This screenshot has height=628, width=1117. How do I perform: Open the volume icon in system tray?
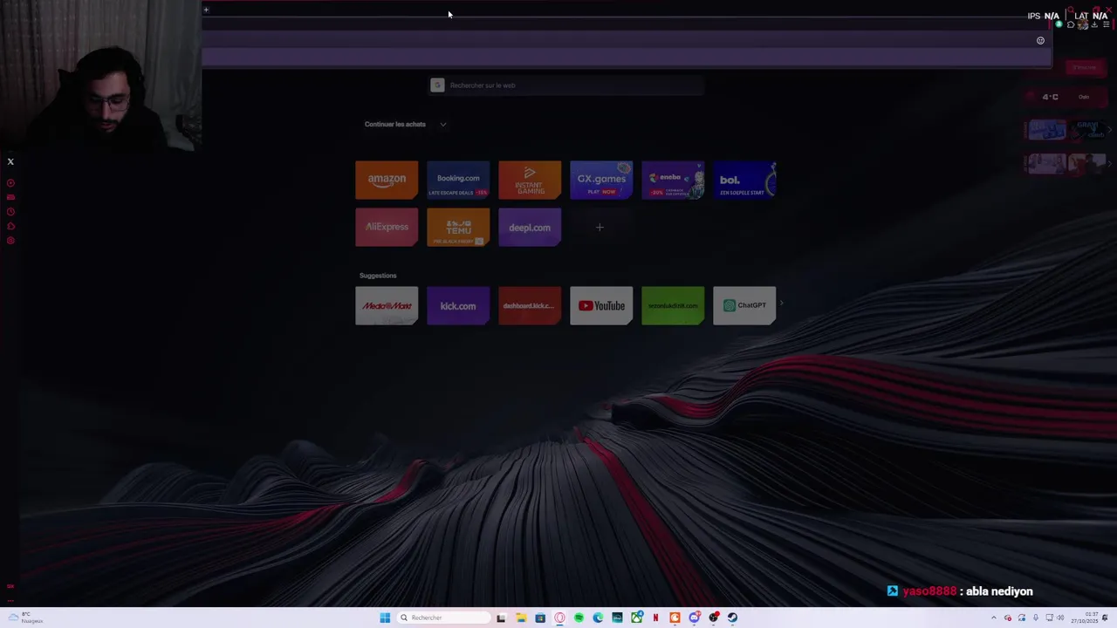coord(1060,618)
